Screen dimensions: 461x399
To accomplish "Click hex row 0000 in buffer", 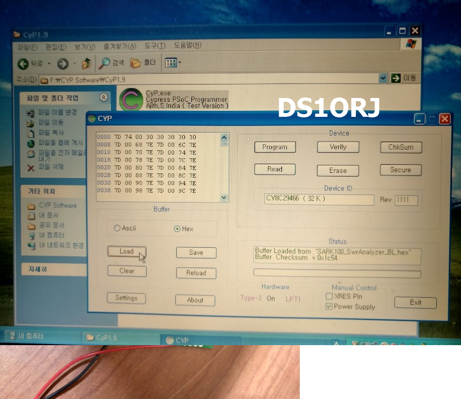I will [x=147, y=137].
